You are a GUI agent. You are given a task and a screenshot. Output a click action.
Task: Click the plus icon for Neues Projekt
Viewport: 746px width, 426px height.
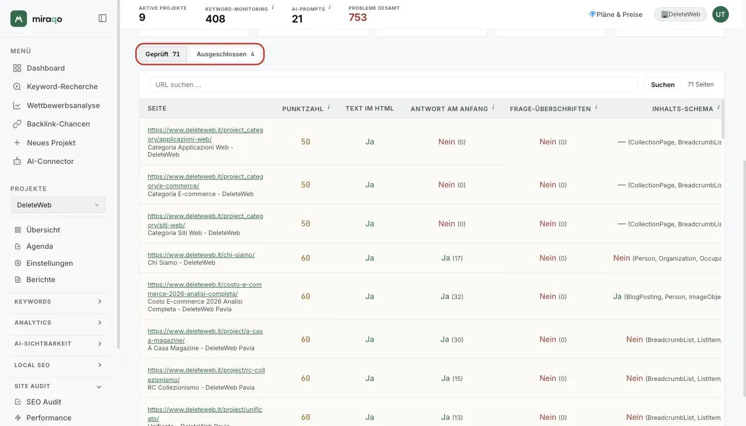click(17, 143)
